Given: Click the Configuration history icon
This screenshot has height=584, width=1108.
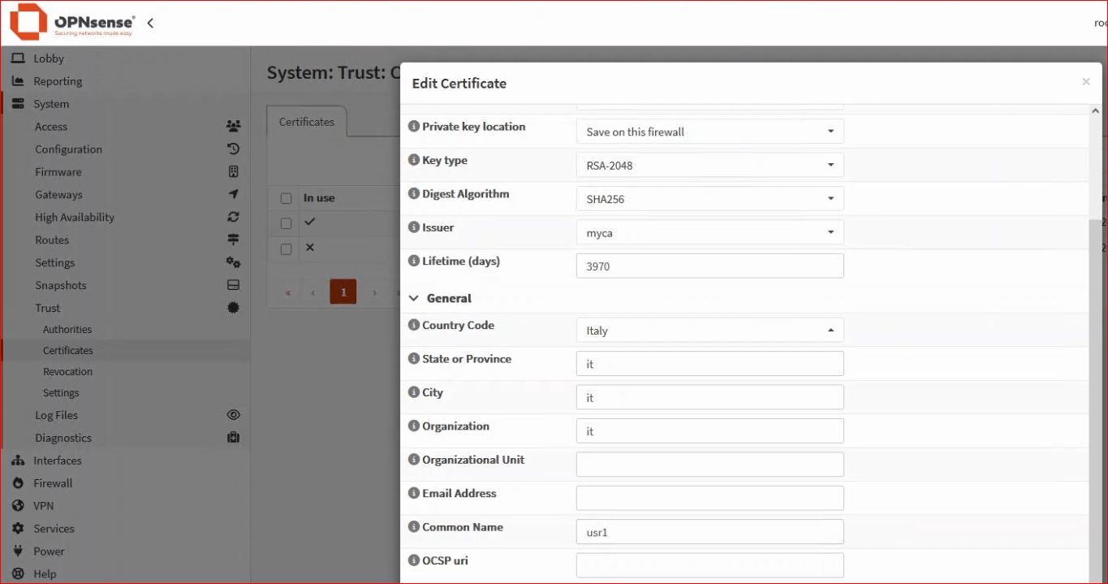Looking at the screenshot, I should tap(233, 149).
